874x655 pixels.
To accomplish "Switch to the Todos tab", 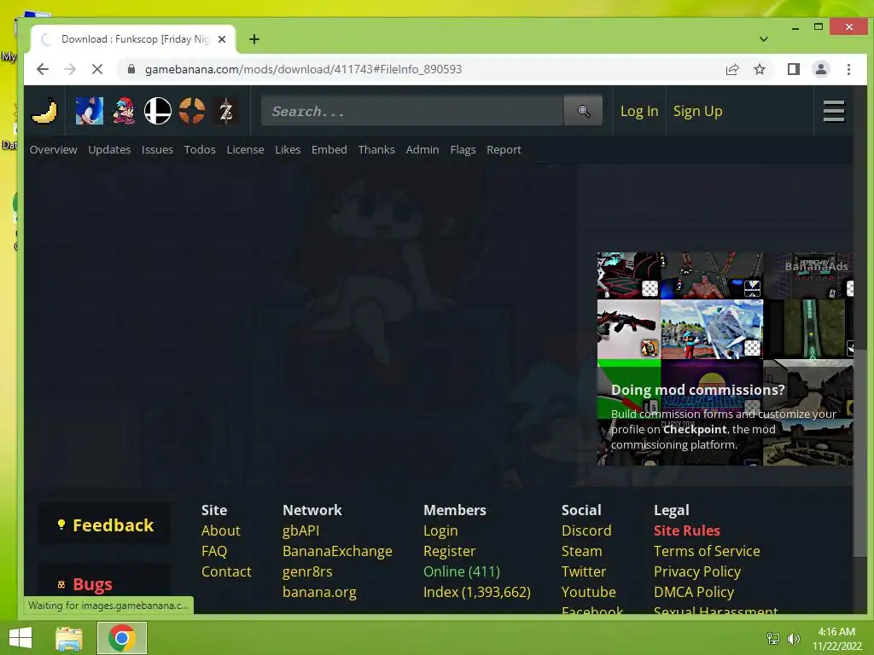I will click(200, 149).
